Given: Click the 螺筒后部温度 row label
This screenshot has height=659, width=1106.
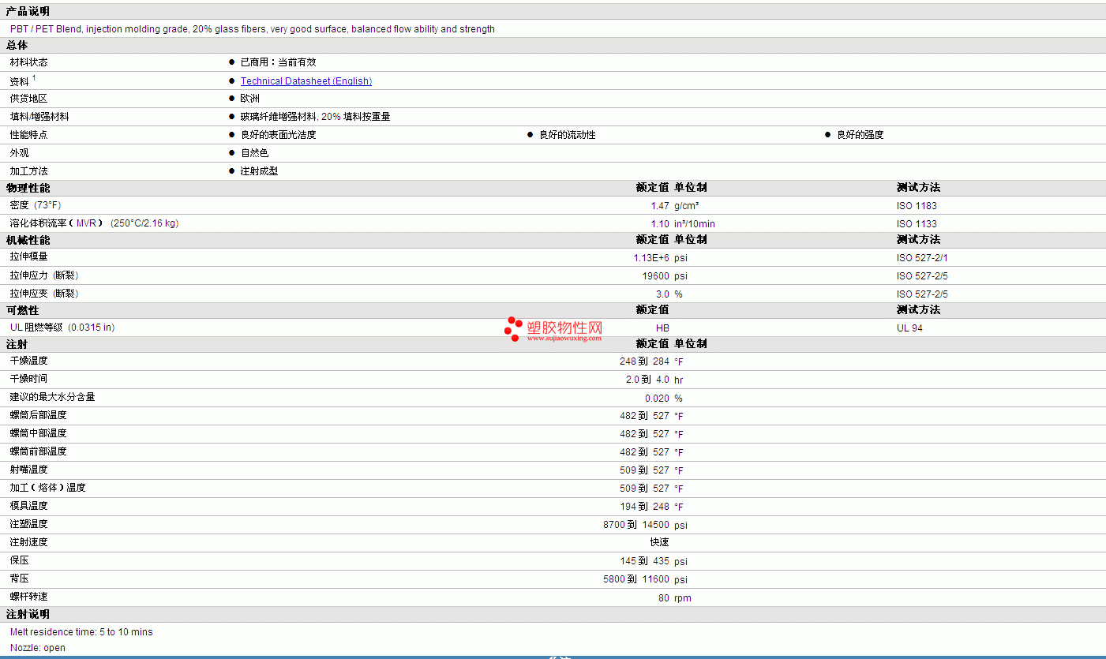Looking at the screenshot, I should tap(39, 415).
